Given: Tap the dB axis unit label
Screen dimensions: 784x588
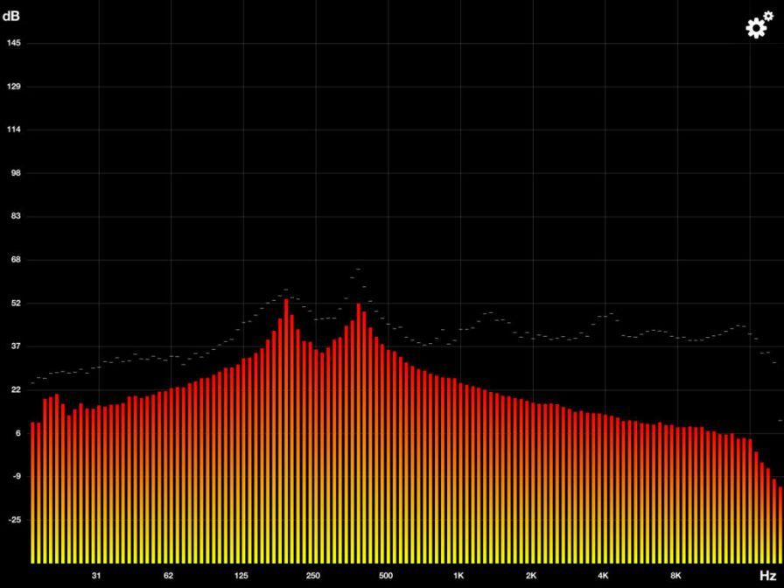Looking at the screenshot, I should pyautogui.click(x=11, y=15).
